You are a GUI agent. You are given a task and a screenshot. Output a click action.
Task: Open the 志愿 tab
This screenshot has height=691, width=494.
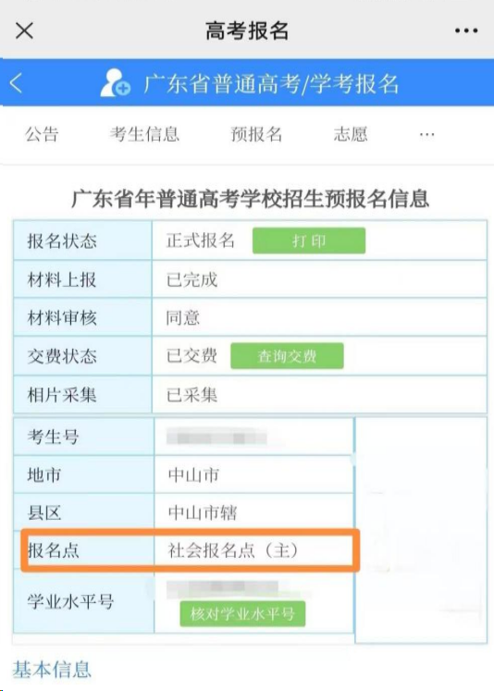click(351, 134)
